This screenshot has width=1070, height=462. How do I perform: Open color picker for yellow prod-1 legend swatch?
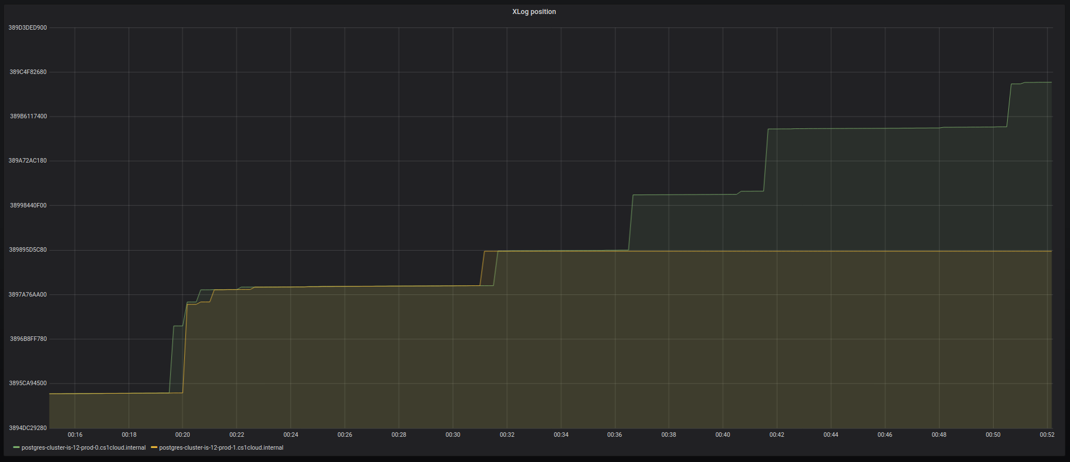point(154,448)
